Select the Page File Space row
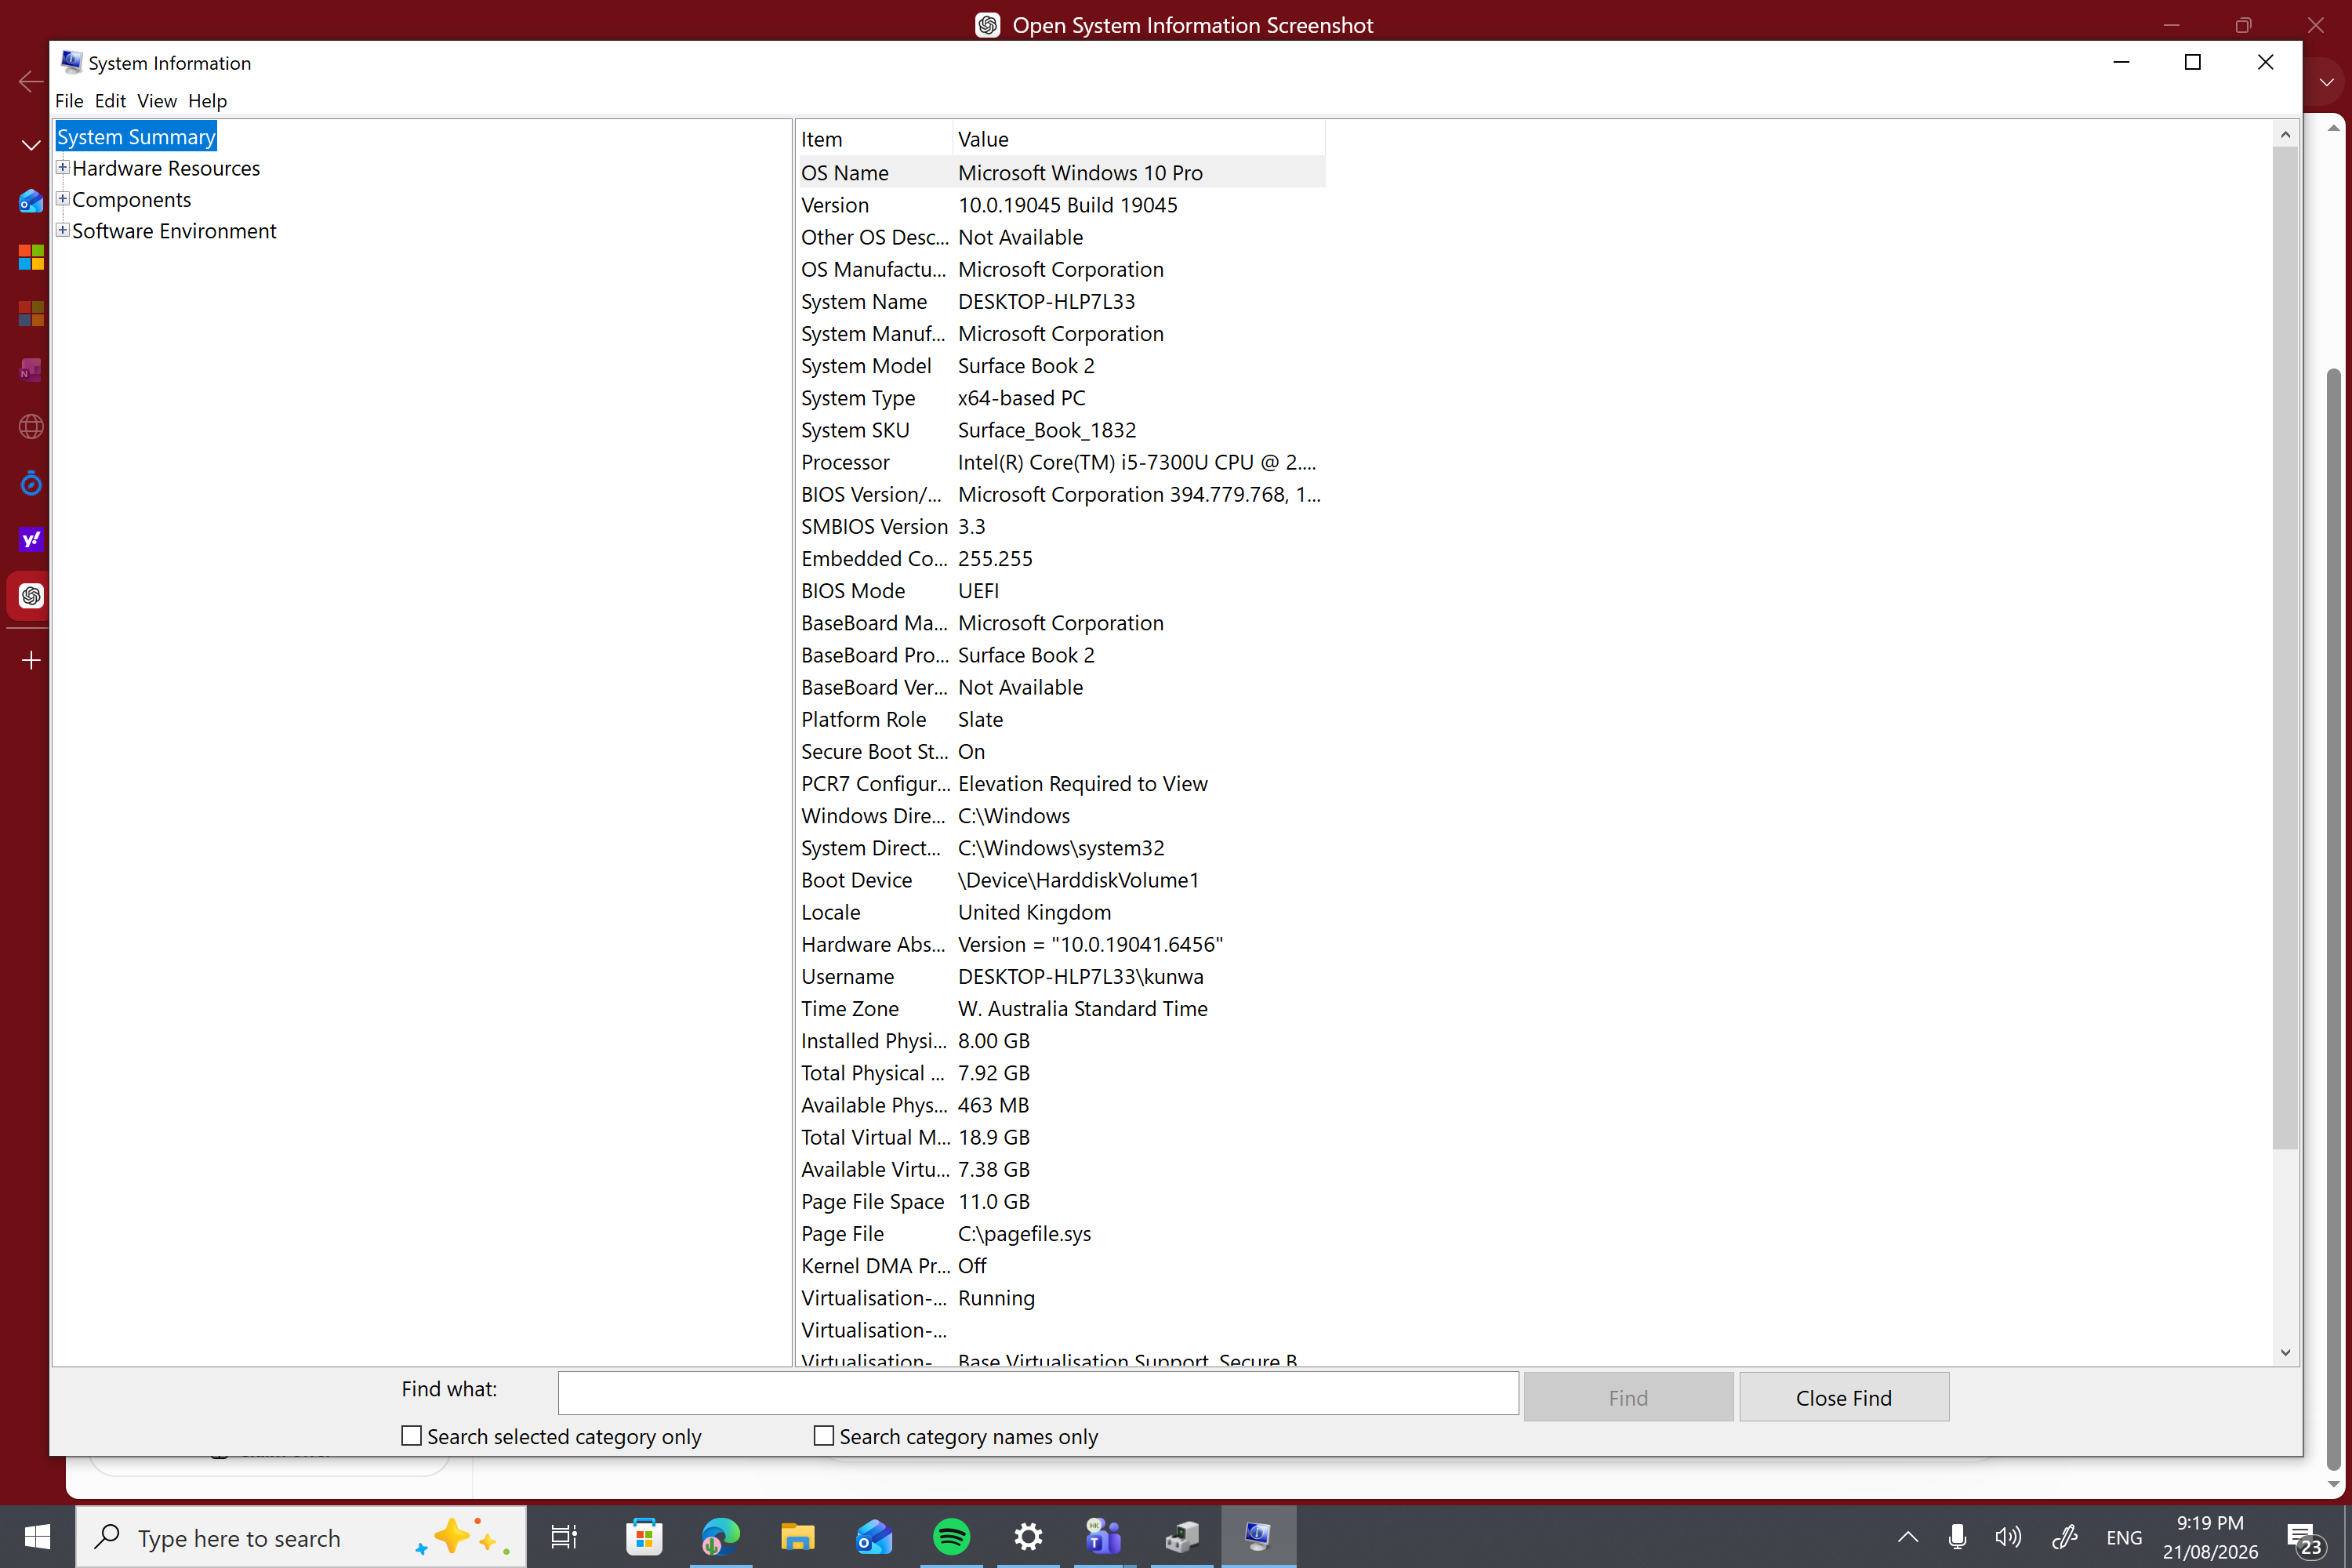This screenshot has width=2352, height=1568. 1062,1201
